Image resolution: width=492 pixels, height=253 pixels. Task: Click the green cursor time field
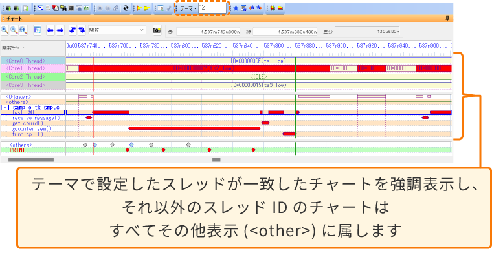pos(285,32)
